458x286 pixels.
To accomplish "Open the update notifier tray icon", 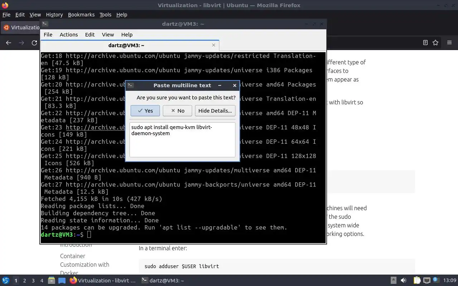I will pyautogui.click(x=436, y=280).
